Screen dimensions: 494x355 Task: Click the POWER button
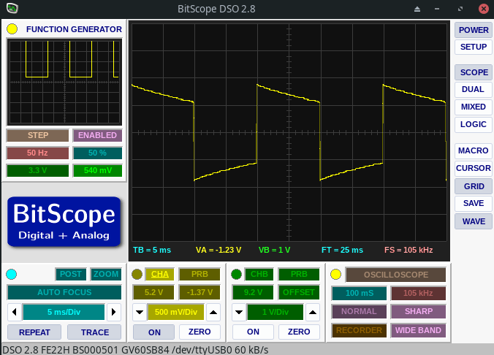coord(474,30)
